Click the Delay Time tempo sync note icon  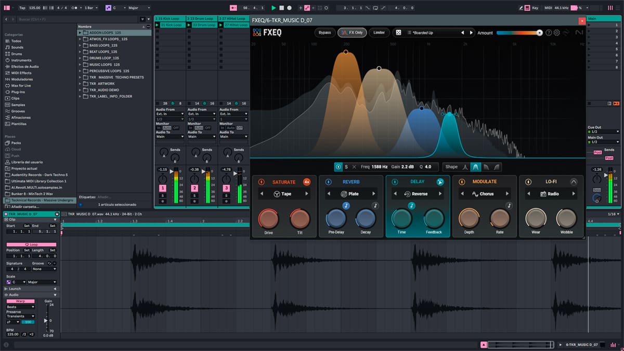pyautogui.click(x=411, y=206)
